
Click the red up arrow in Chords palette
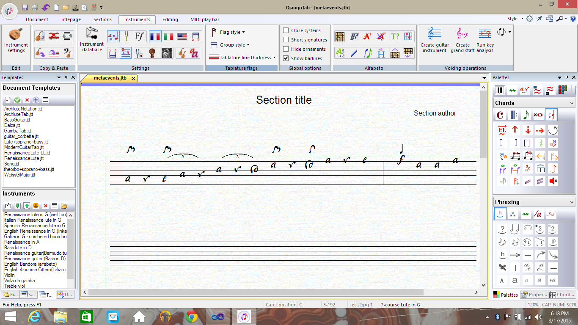click(515, 130)
